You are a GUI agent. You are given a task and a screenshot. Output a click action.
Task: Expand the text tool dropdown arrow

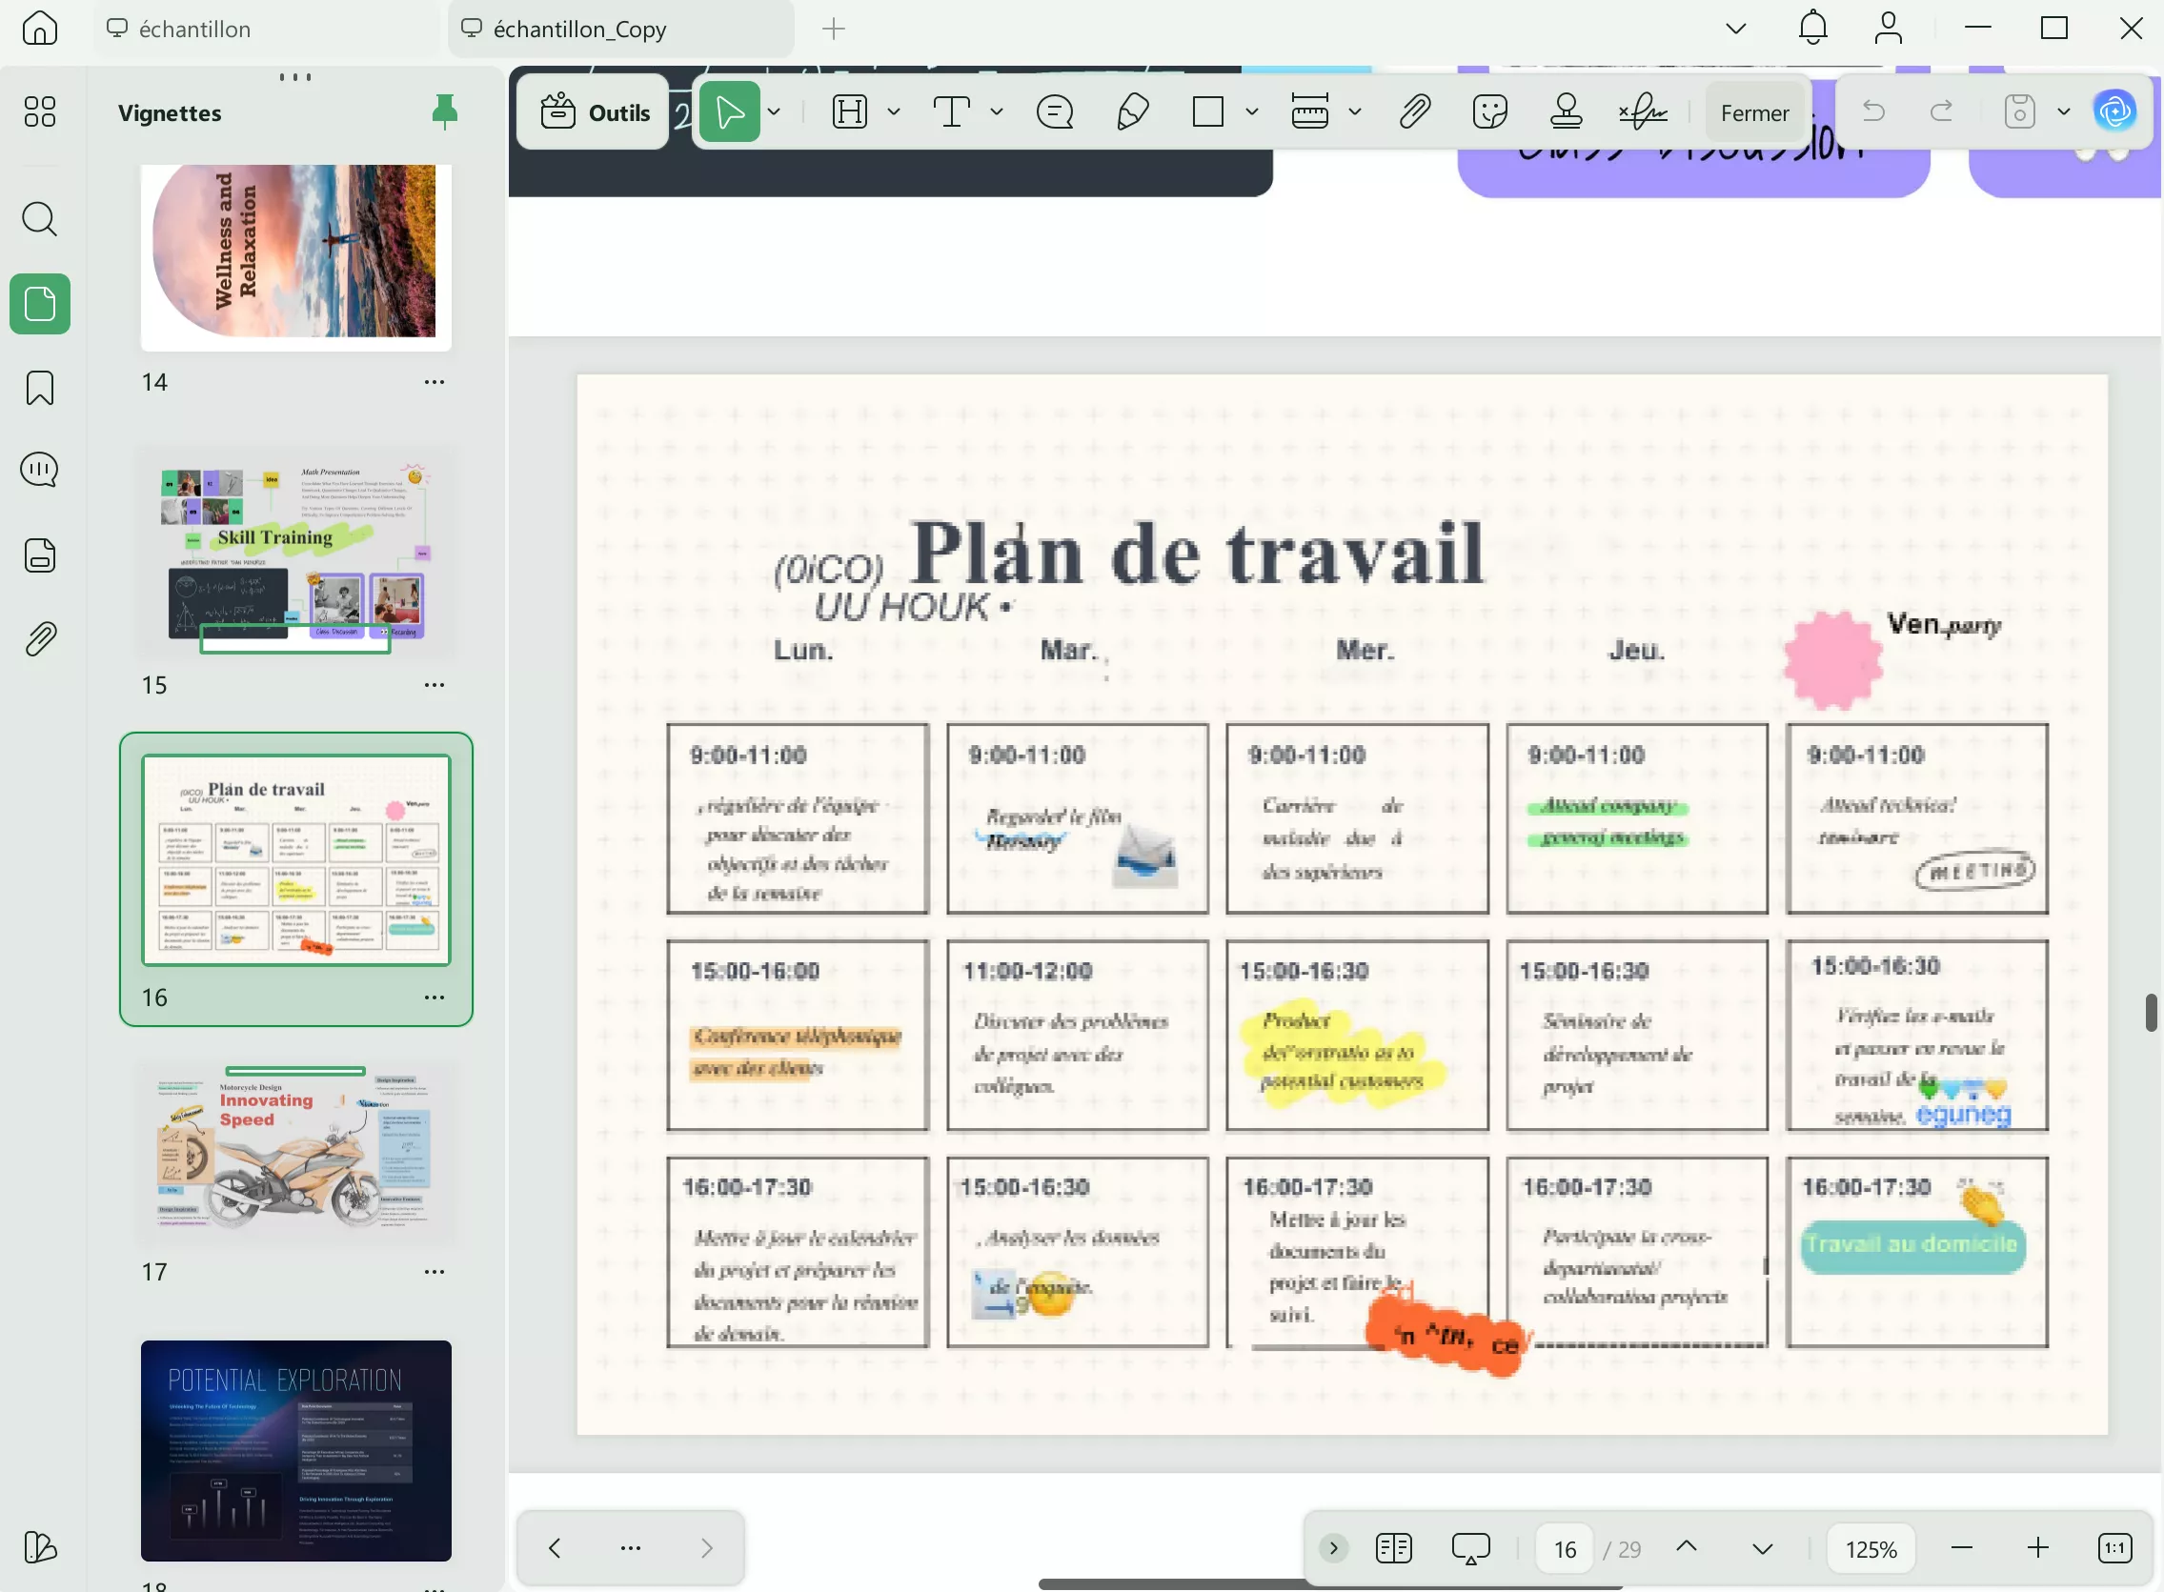(x=997, y=111)
